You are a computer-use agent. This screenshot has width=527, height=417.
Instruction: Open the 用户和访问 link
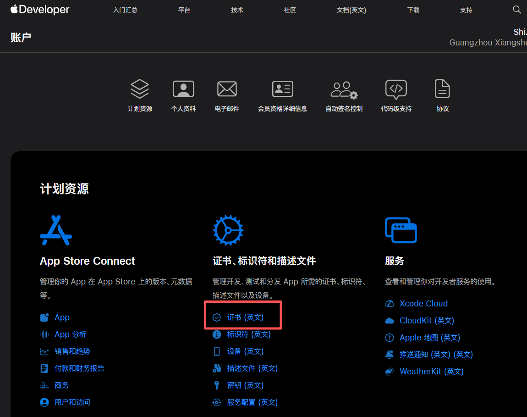click(x=72, y=402)
